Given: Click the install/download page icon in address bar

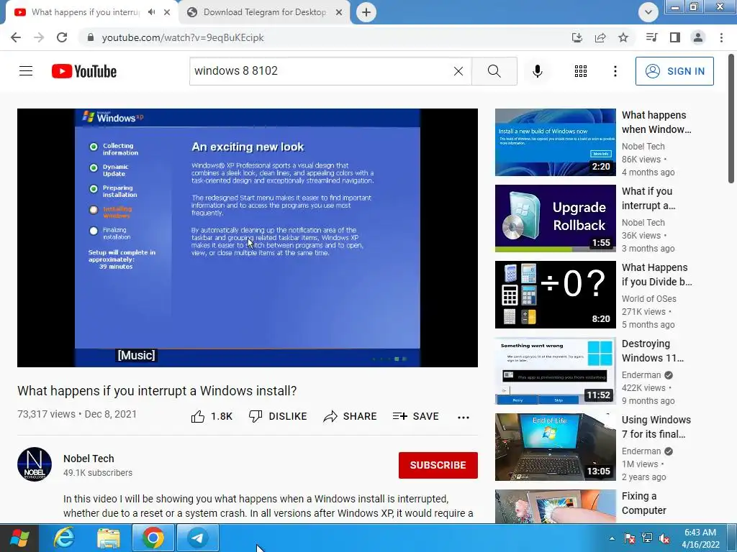Looking at the screenshot, I should pyautogui.click(x=577, y=37).
